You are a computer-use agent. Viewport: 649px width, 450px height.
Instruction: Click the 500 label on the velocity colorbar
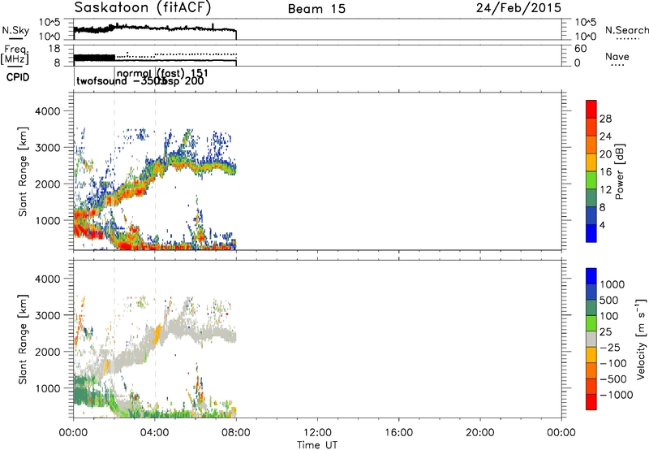[608, 300]
